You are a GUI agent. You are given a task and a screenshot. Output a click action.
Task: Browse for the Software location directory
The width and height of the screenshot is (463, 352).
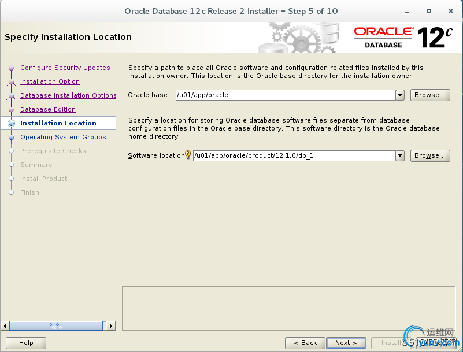(x=430, y=155)
